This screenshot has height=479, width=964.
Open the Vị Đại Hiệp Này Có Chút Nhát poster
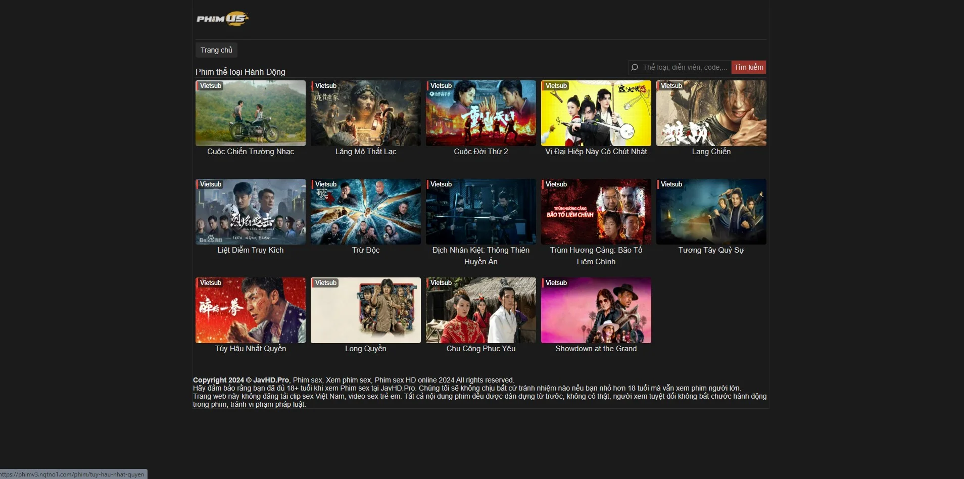pos(596,113)
